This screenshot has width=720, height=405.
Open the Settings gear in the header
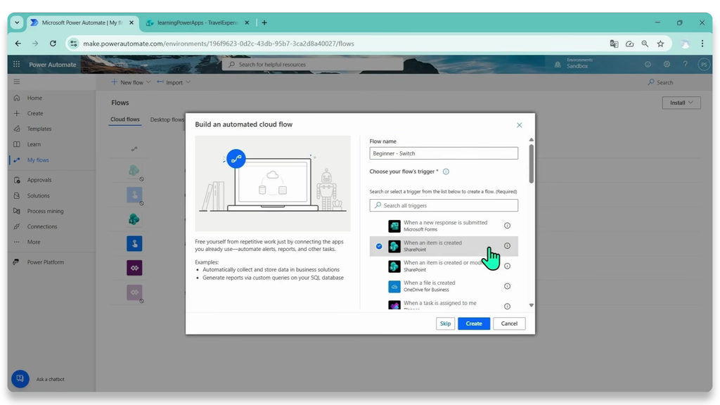click(667, 64)
